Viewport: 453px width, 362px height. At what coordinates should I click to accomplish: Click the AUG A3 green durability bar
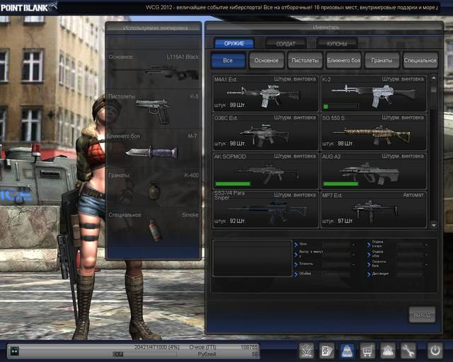point(341,184)
